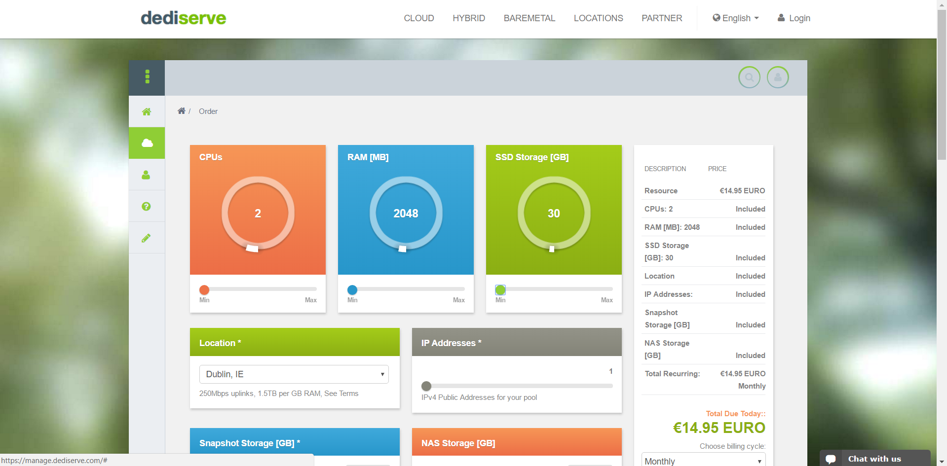Open the Dublin, IE location dropdown
Viewport: 947px width, 466px height.
pyautogui.click(x=294, y=374)
